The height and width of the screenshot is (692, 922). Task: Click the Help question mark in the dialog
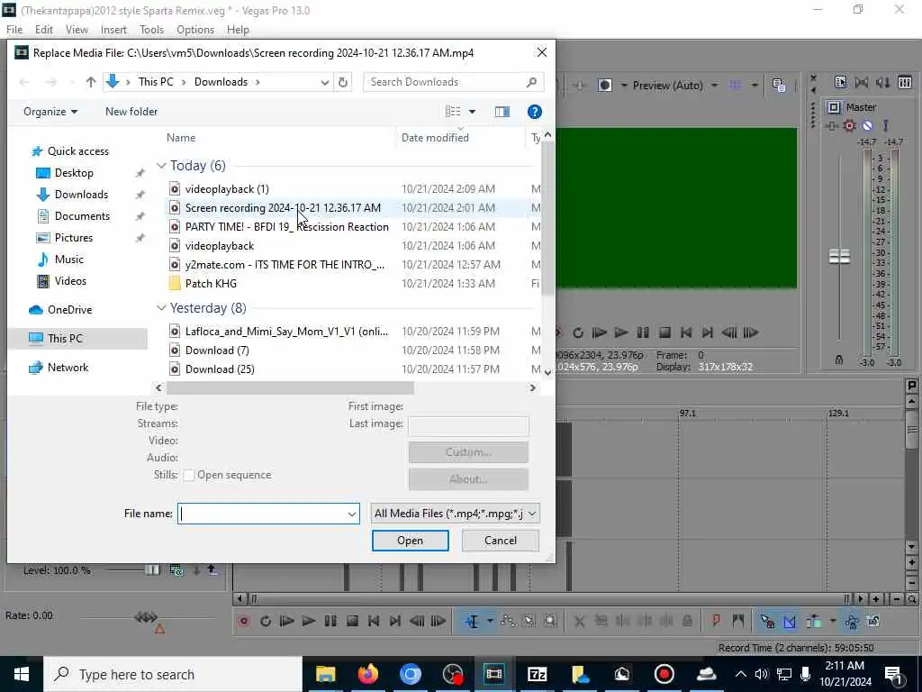(x=534, y=111)
